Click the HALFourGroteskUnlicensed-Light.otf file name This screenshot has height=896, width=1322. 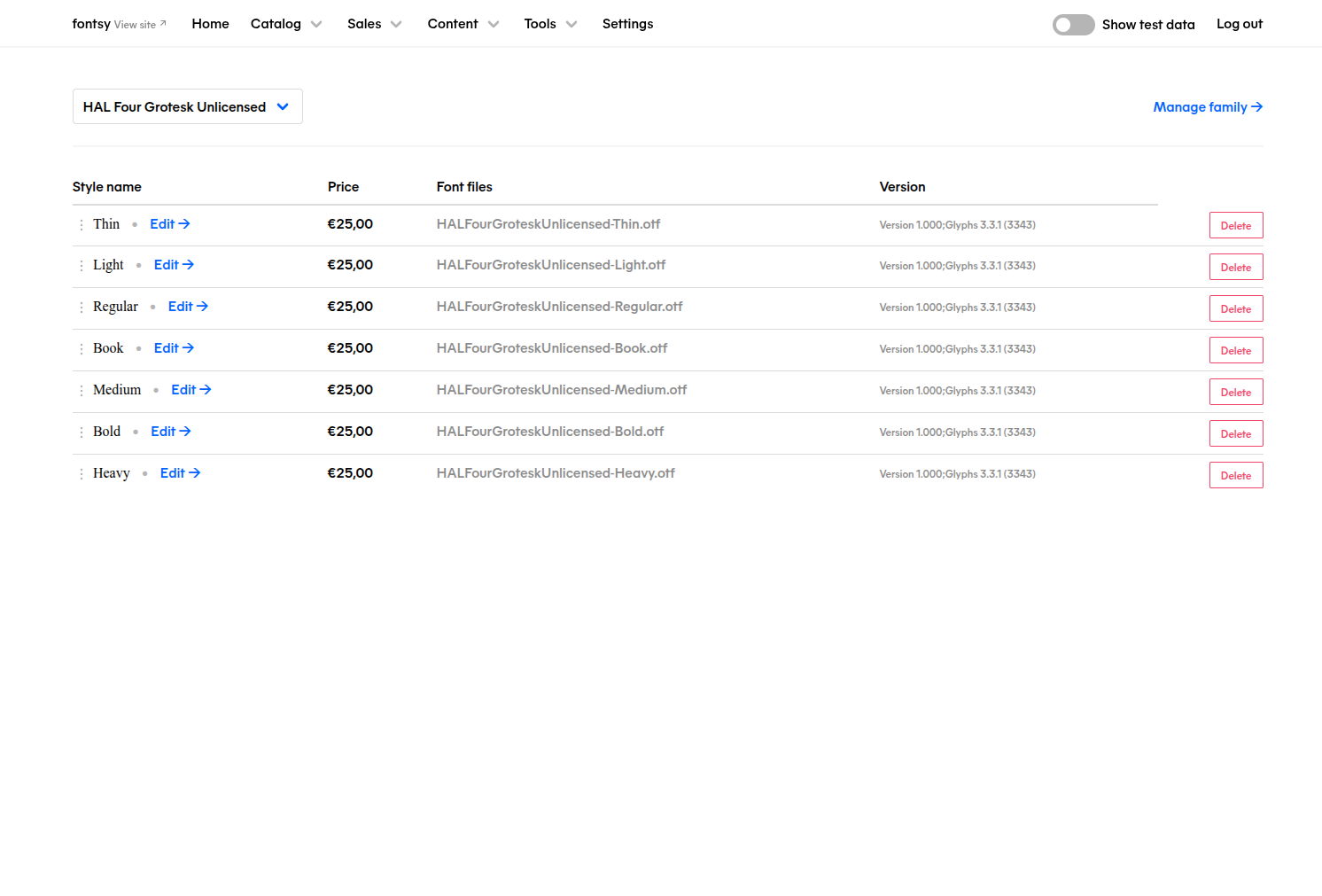point(551,265)
